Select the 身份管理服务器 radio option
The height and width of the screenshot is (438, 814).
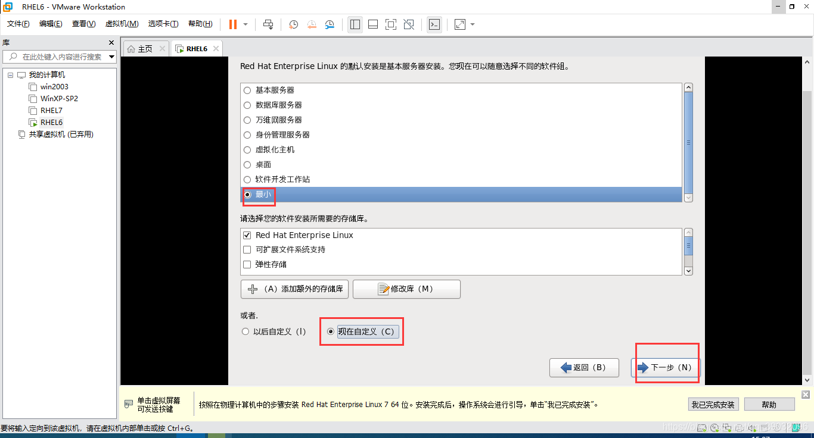point(247,135)
